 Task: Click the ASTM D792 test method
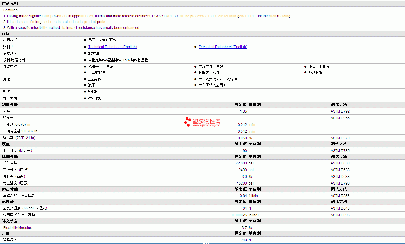340,111
